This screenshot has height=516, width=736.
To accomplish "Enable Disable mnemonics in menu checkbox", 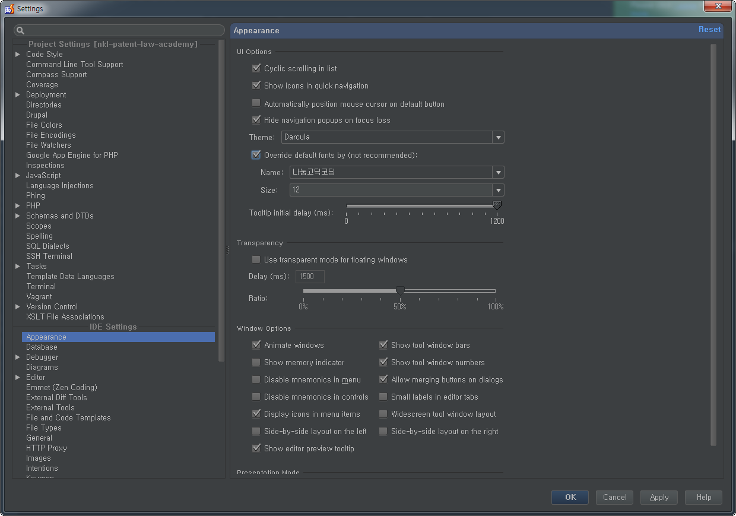I will pyautogui.click(x=256, y=379).
